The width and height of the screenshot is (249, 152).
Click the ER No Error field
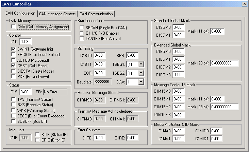[x=55, y=92]
